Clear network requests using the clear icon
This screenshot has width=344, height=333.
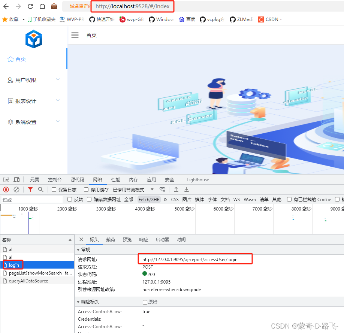(x=16, y=190)
